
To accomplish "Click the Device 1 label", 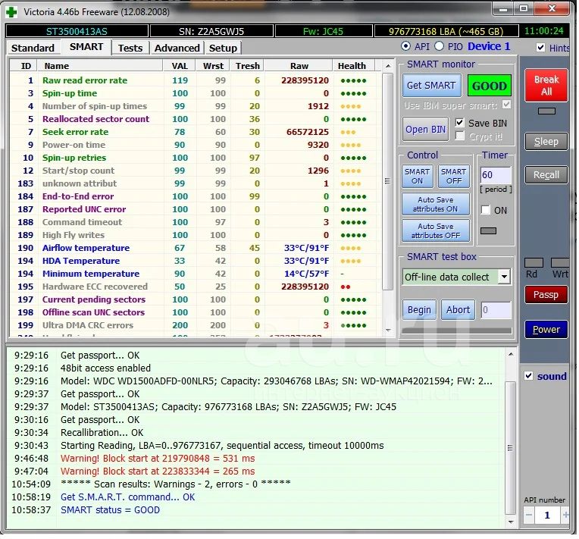I will pos(489,46).
